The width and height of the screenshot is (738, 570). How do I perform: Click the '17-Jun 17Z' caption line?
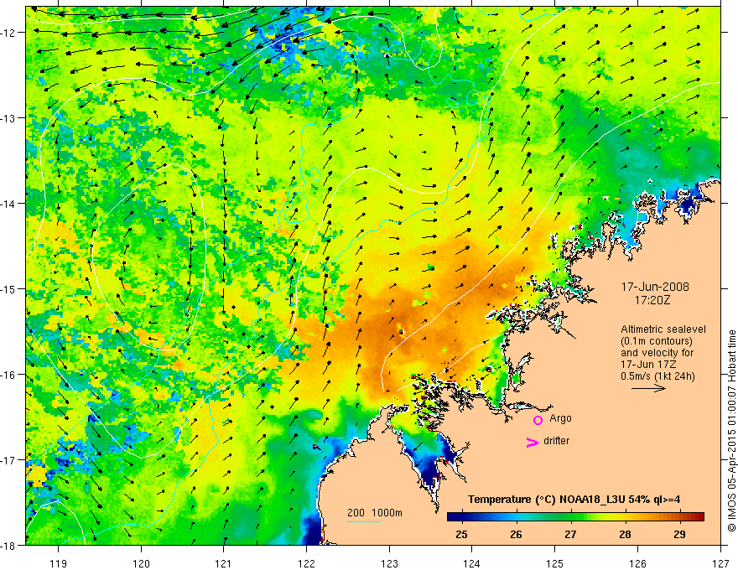[x=650, y=365]
